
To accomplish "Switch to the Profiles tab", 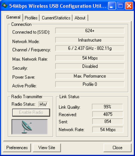I will [x=31, y=18].
